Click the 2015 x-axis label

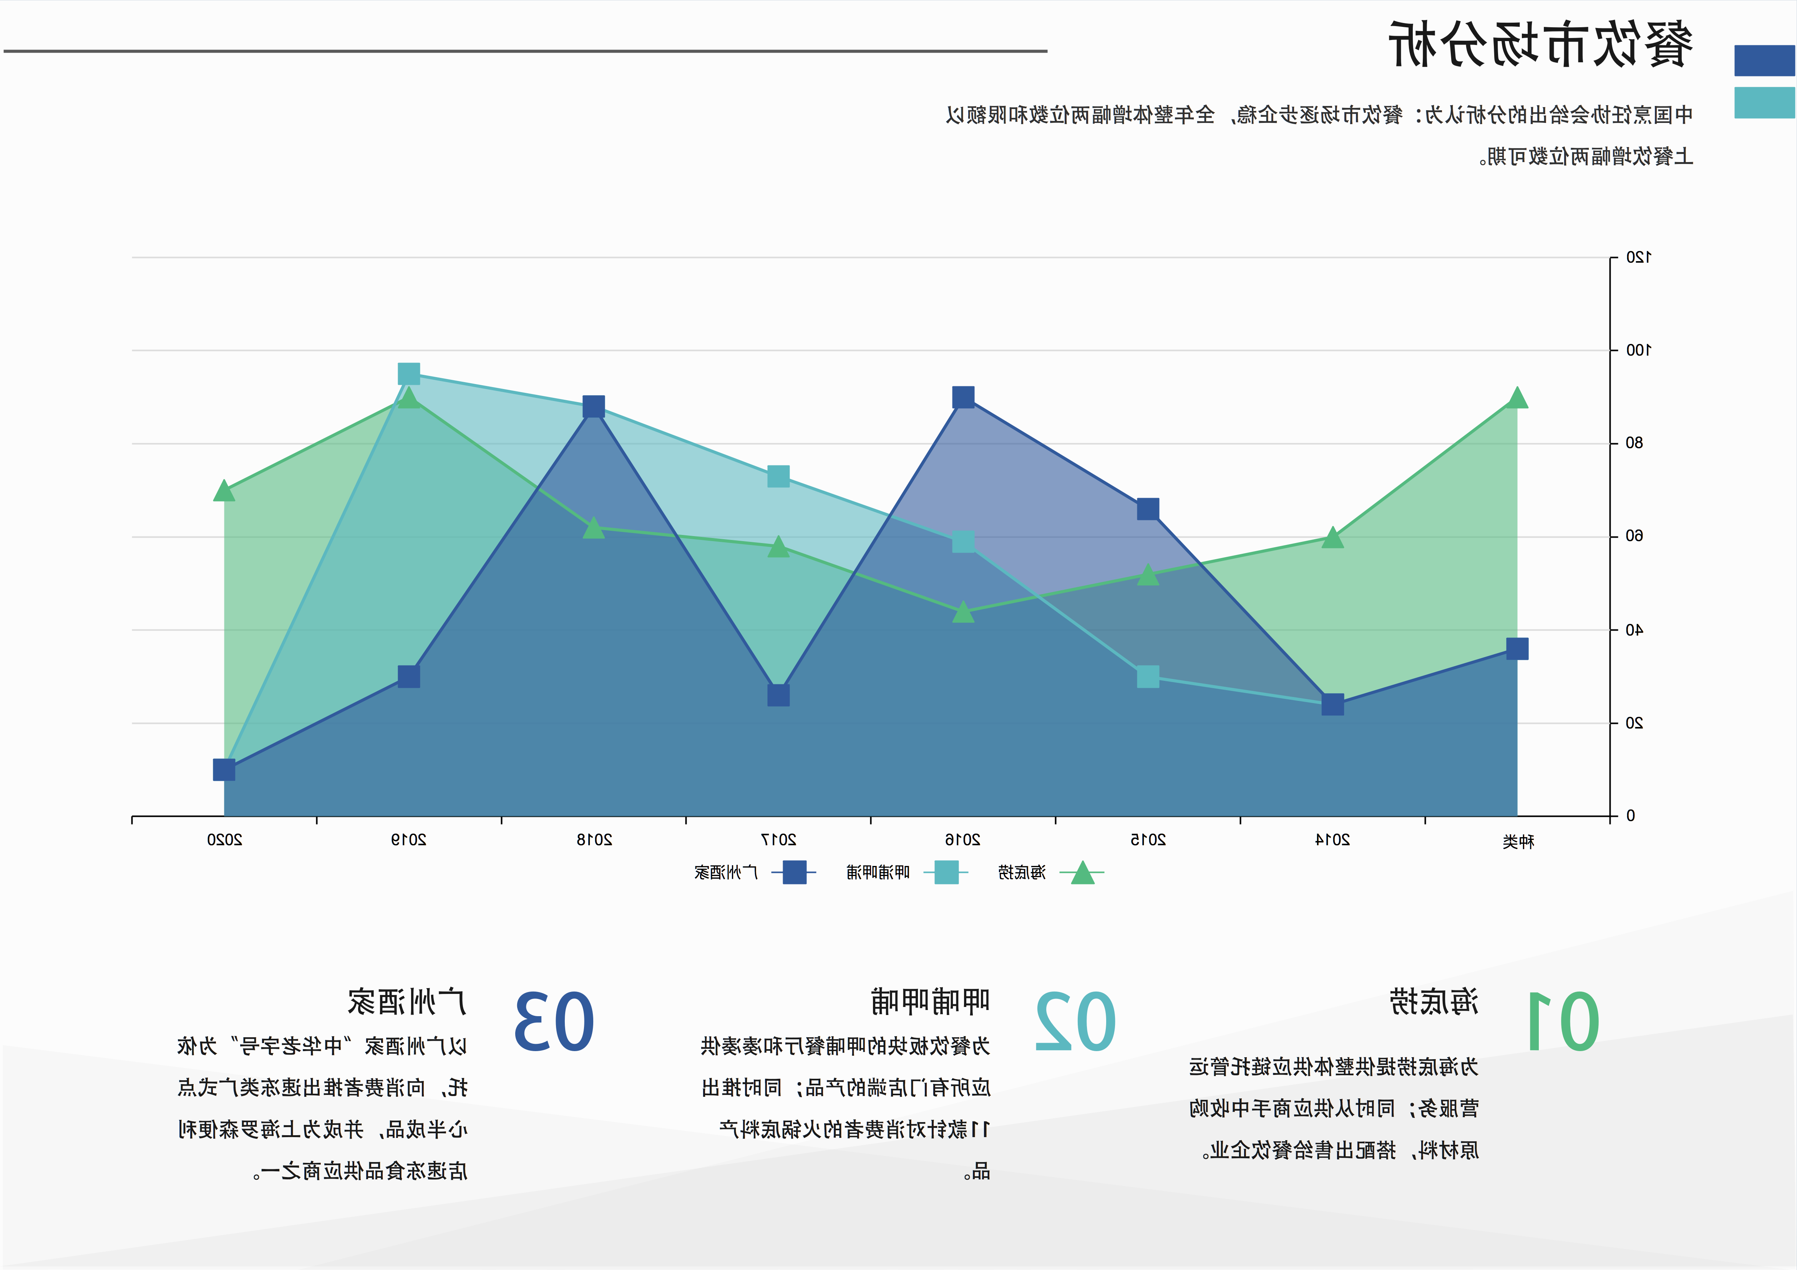(x=1148, y=840)
